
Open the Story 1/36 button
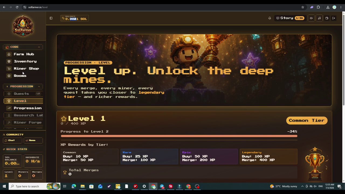click(290, 18)
